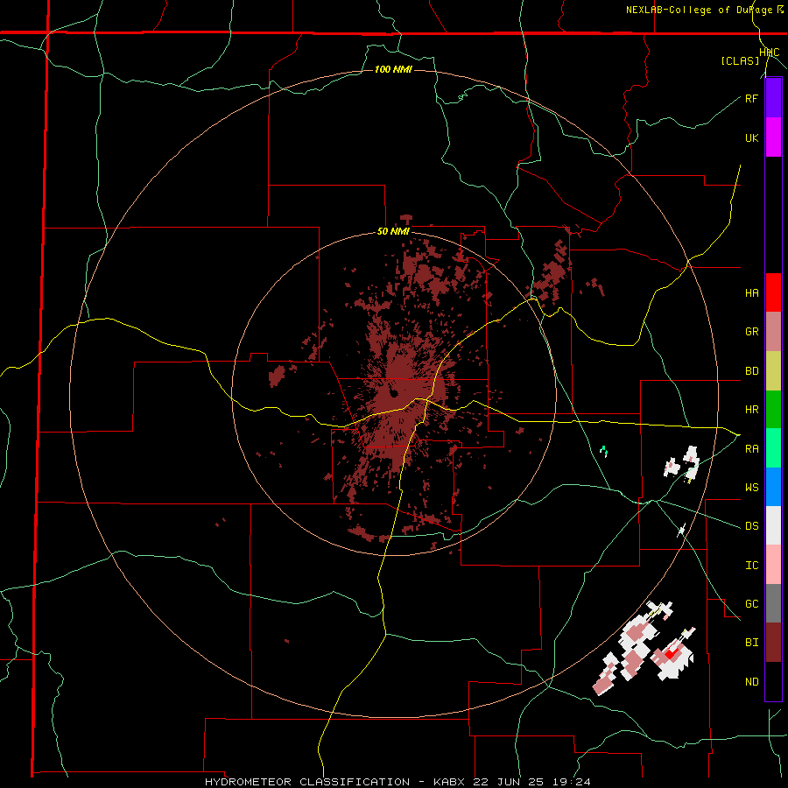Image resolution: width=788 pixels, height=788 pixels.
Task: Click the ND legend label
Action: [751, 682]
